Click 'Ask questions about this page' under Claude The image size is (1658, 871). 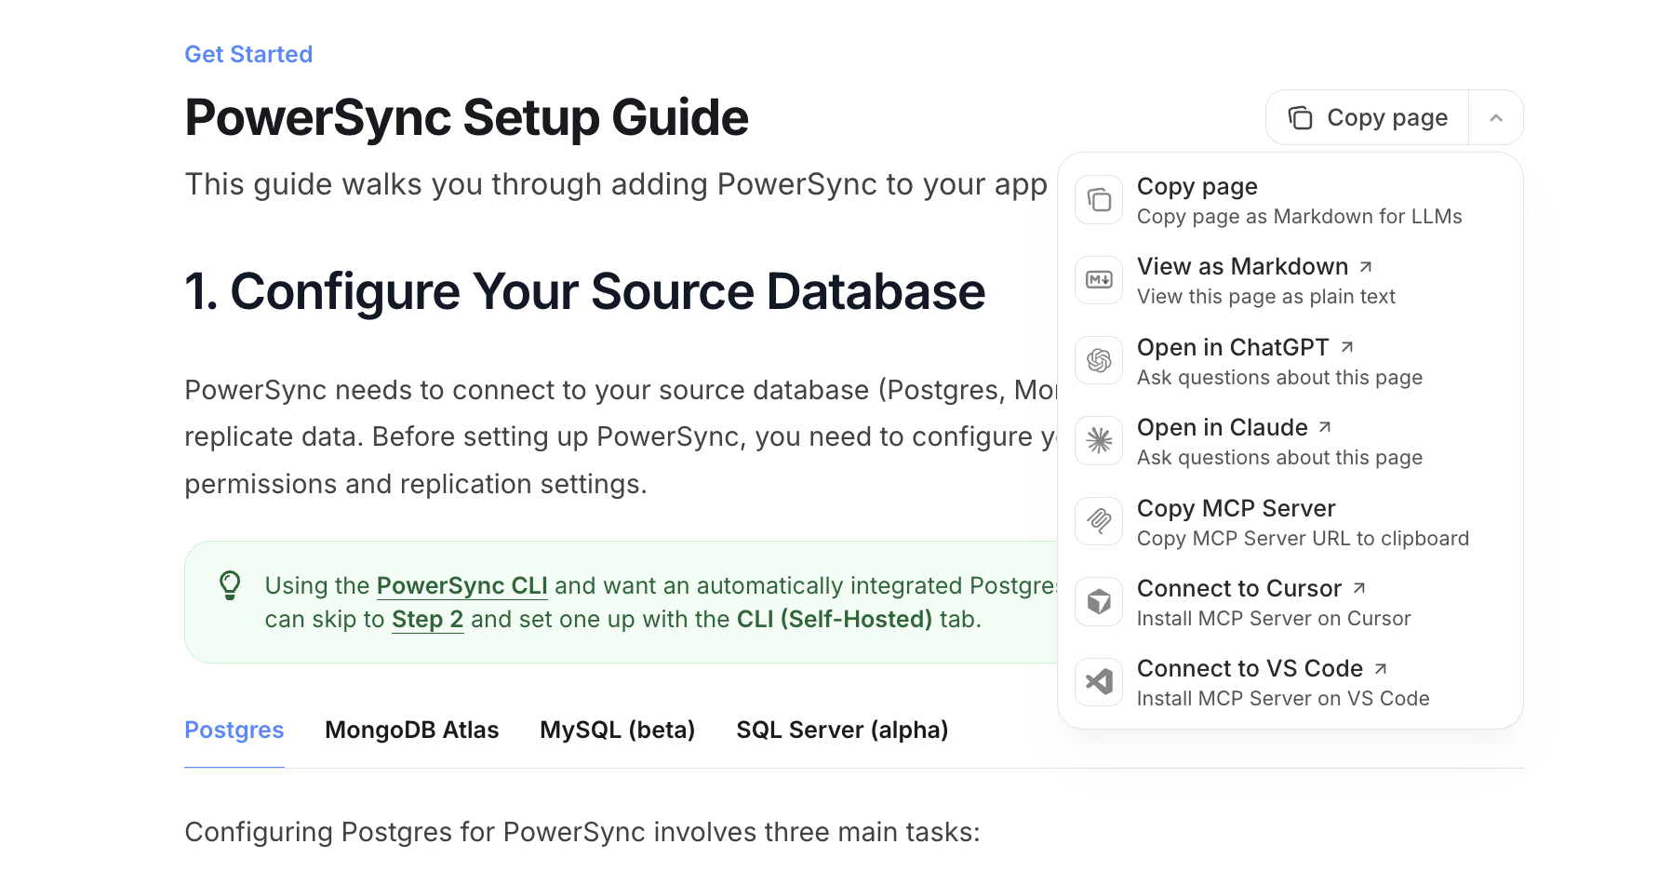(x=1280, y=458)
